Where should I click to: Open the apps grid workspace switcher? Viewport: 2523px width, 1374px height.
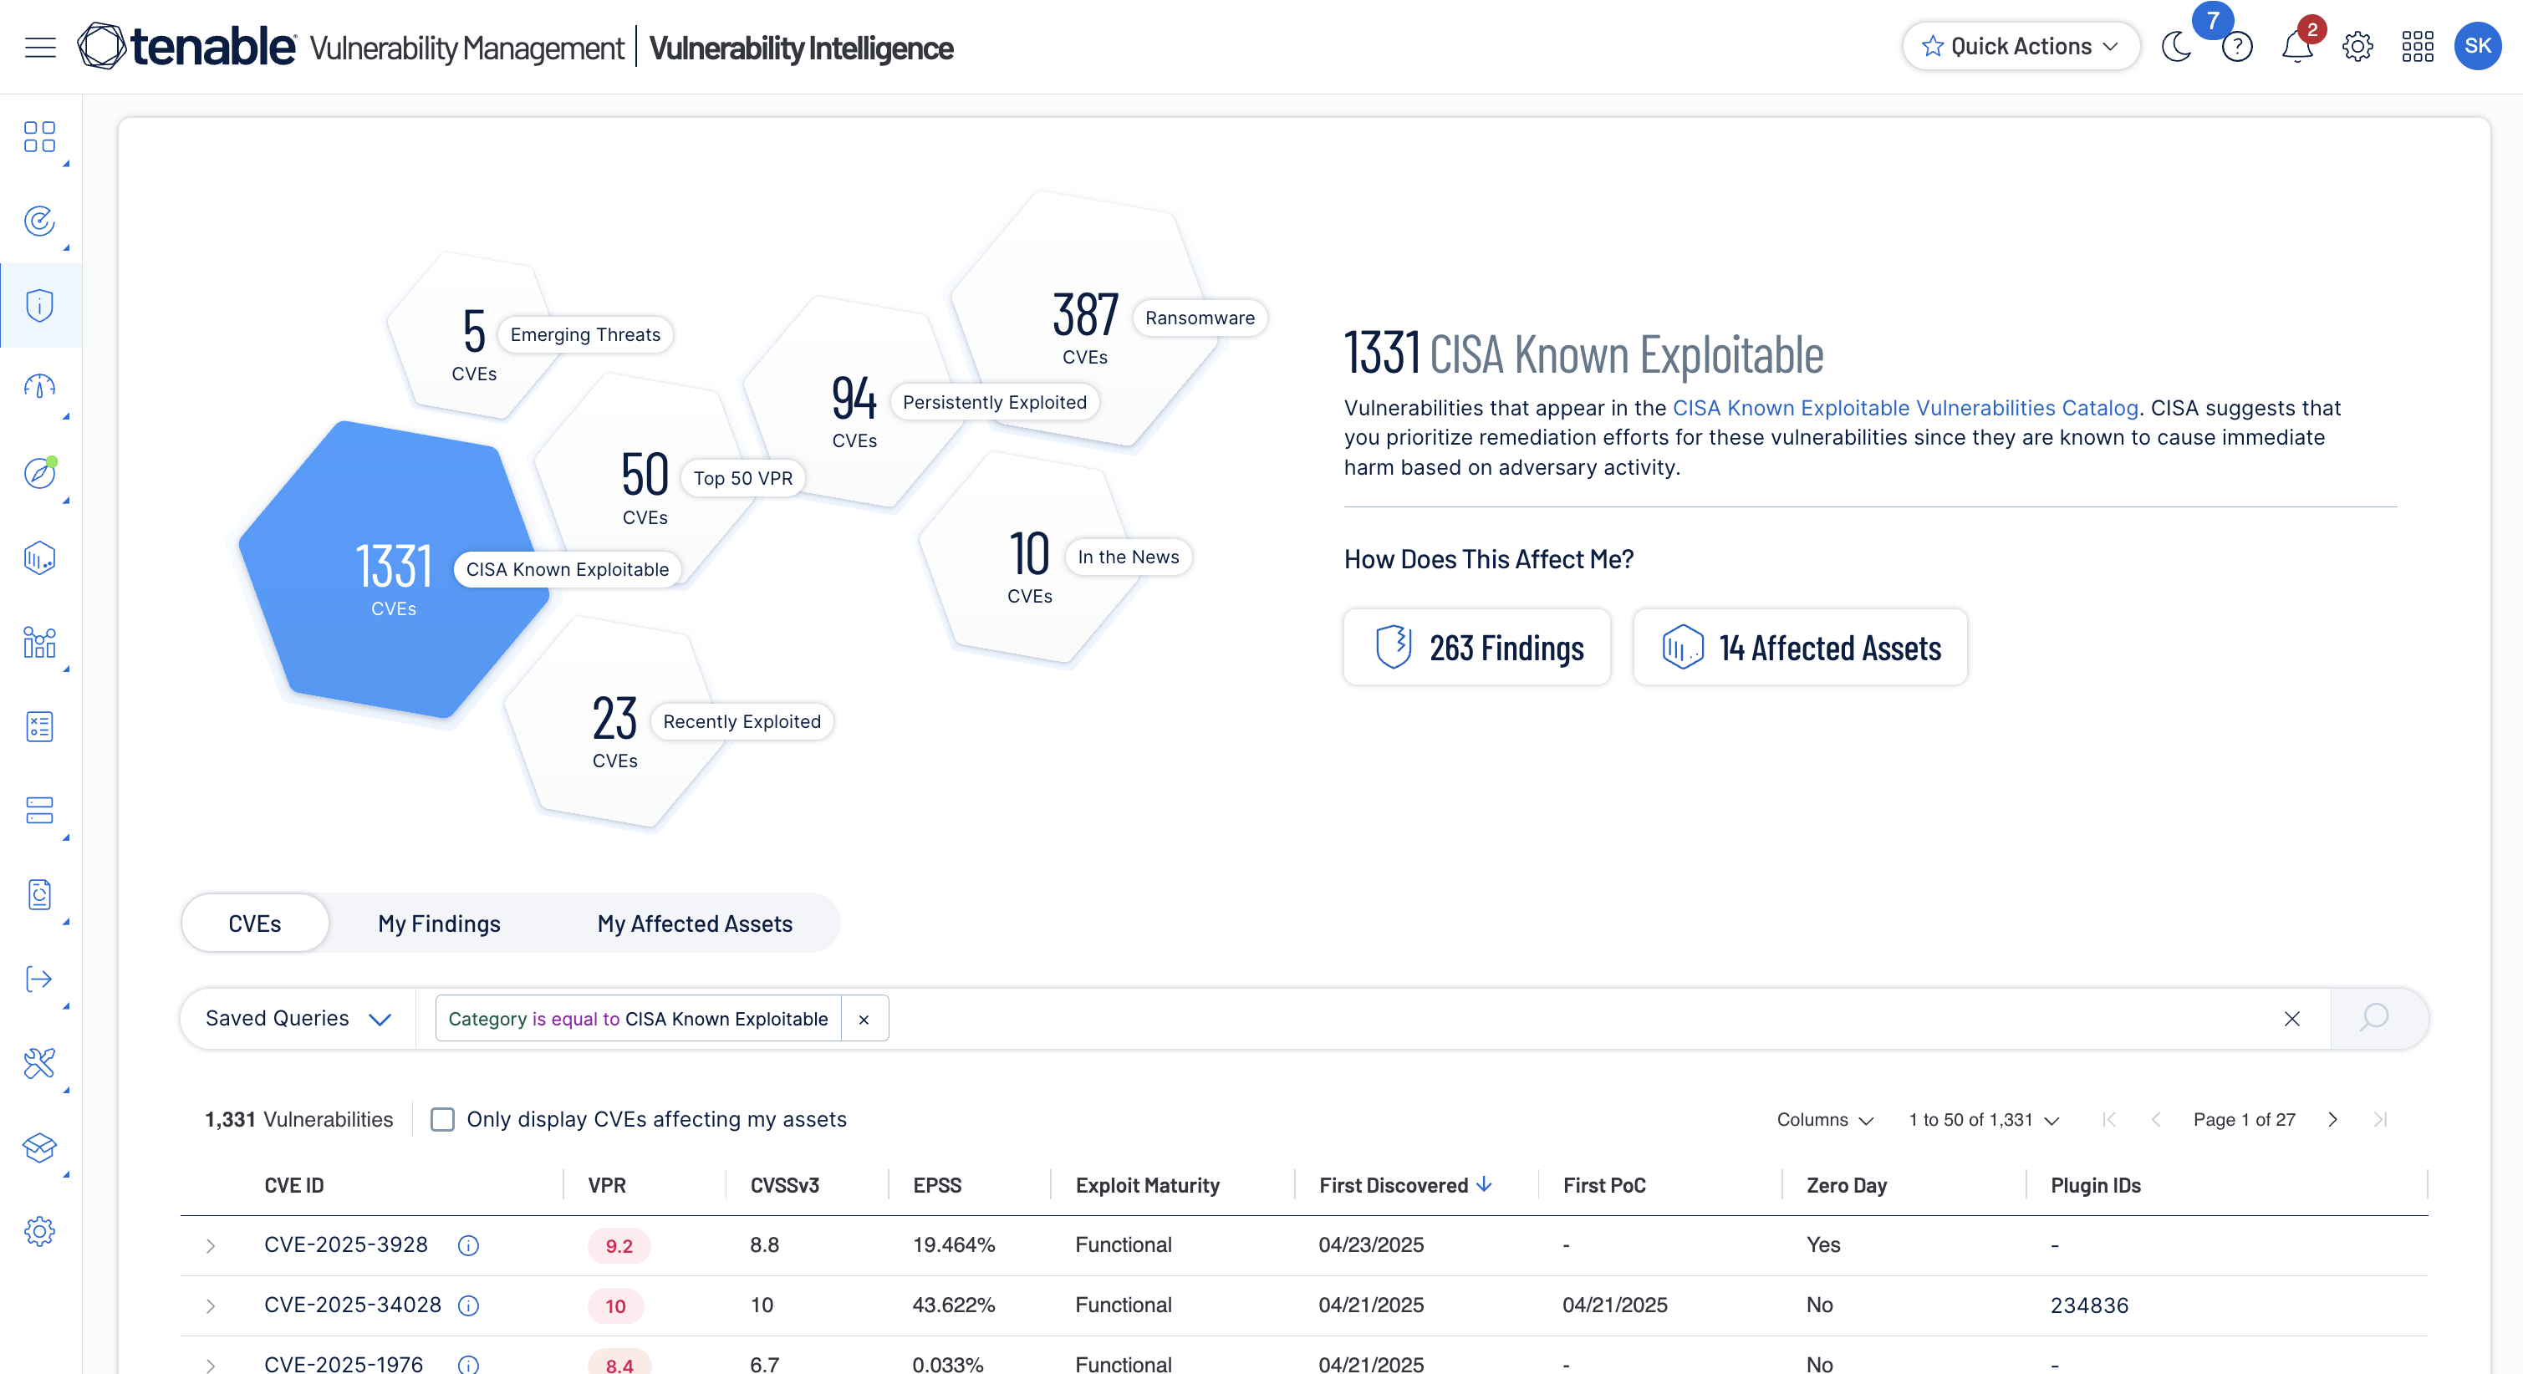pyautogui.click(x=2417, y=47)
